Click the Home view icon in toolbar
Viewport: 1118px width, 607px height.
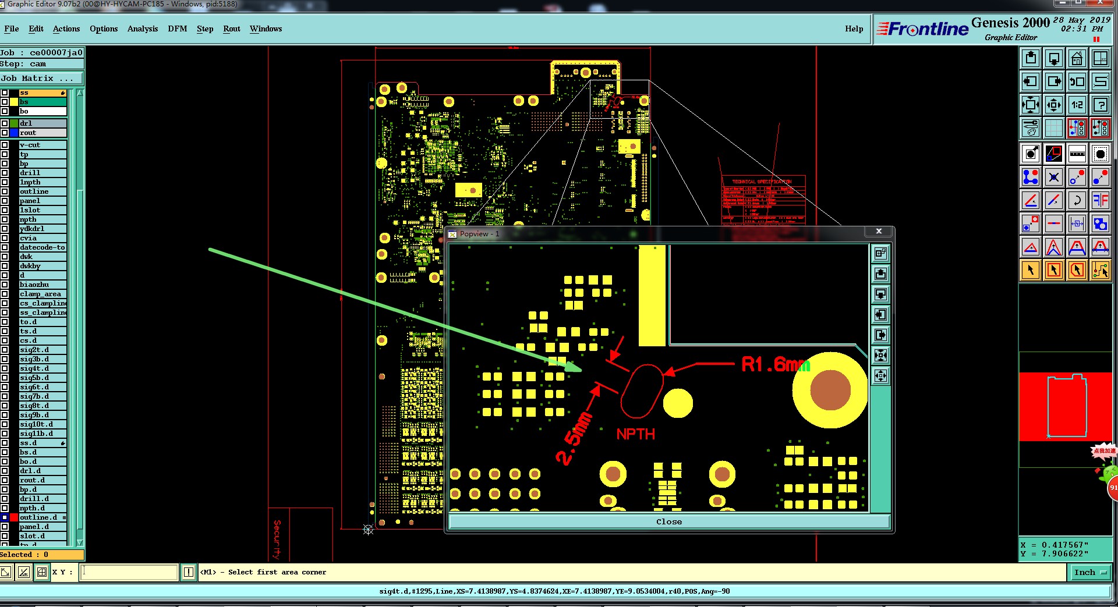pyautogui.click(x=1077, y=58)
